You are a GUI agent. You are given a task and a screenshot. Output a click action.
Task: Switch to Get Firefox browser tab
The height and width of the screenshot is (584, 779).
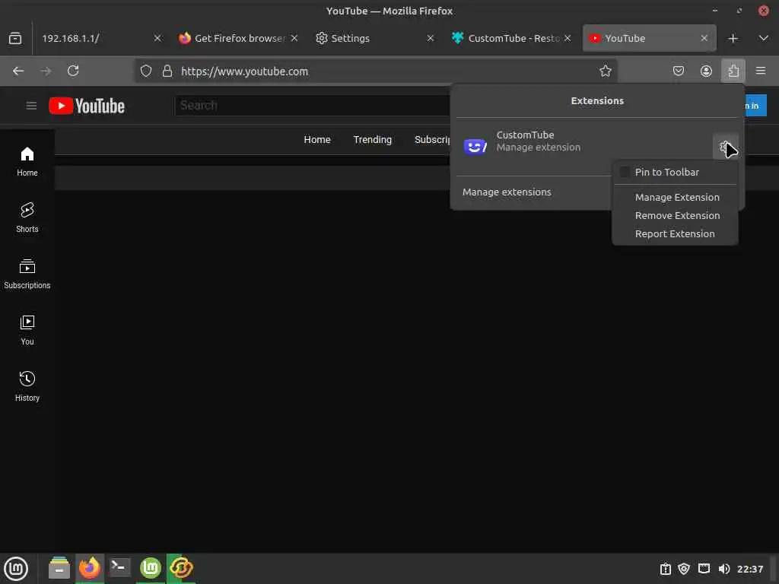pyautogui.click(x=239, y=38)
